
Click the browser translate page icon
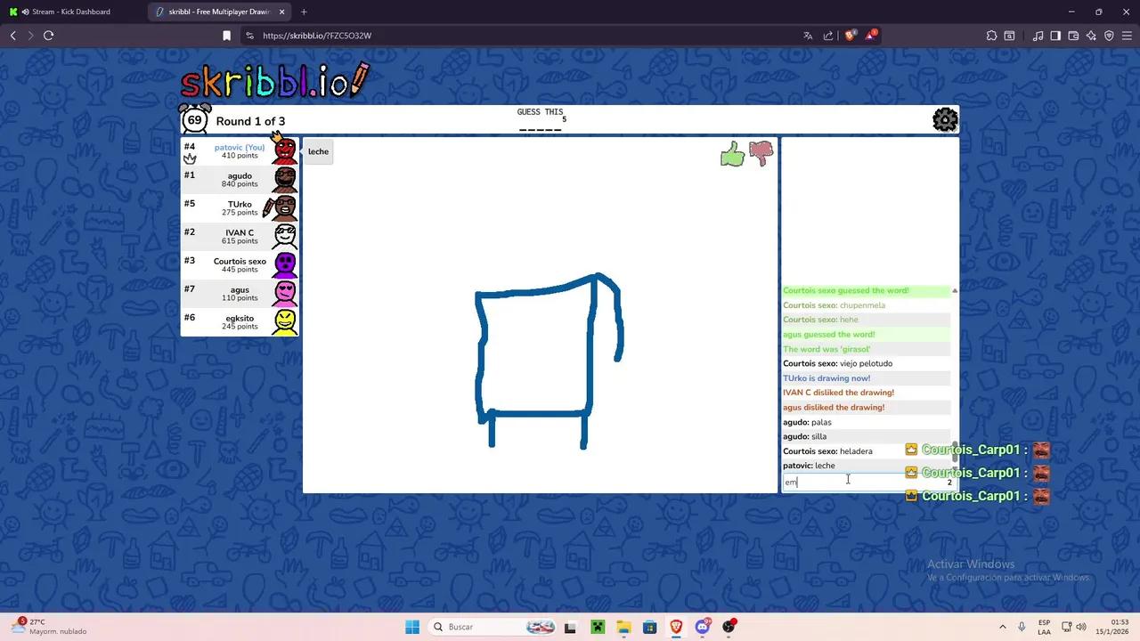pos(808,36)
